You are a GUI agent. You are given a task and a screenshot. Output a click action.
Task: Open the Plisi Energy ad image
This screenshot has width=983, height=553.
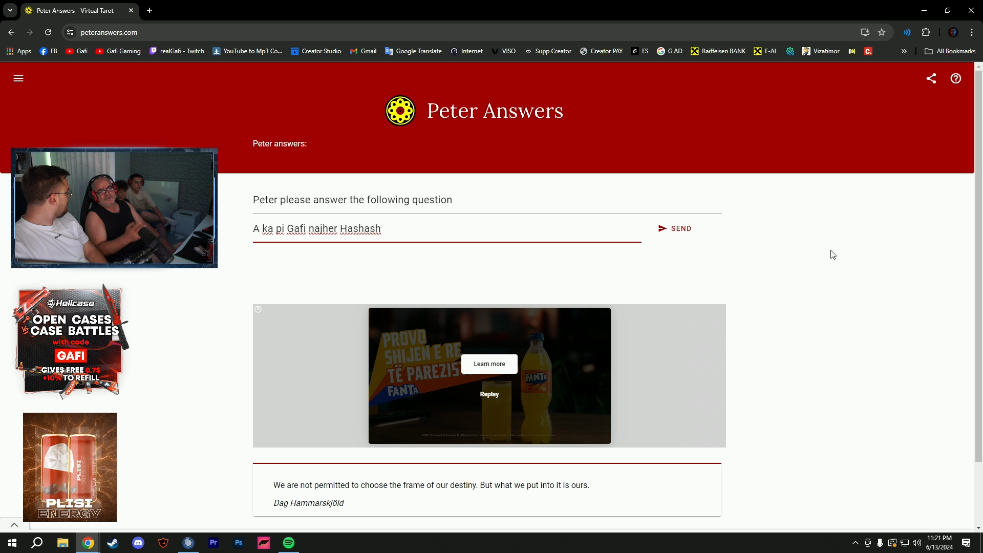(70, 467)
